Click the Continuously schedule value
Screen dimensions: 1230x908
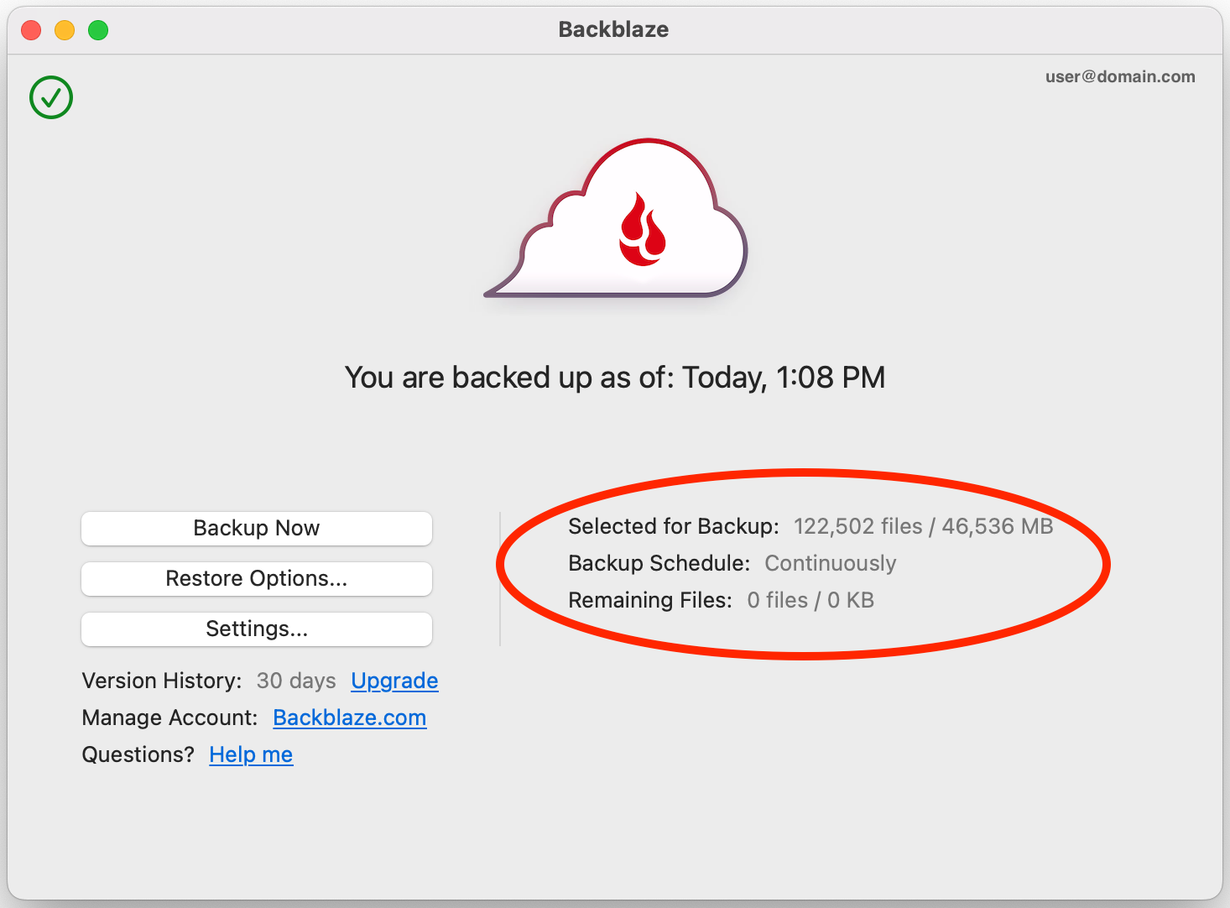coord(830,563)
